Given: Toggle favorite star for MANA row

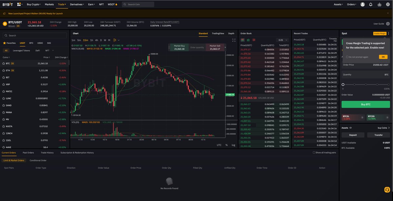Looking at the screenshot, I should pos(3,112).
